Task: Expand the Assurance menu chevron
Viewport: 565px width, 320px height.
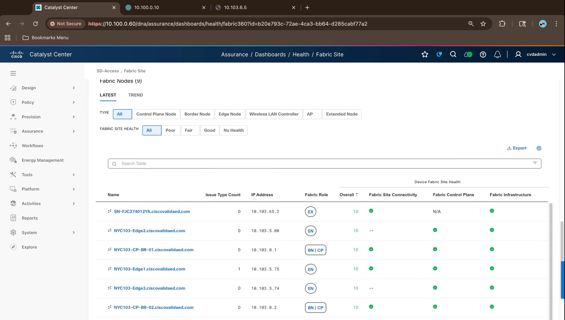Action: (74, 131)
